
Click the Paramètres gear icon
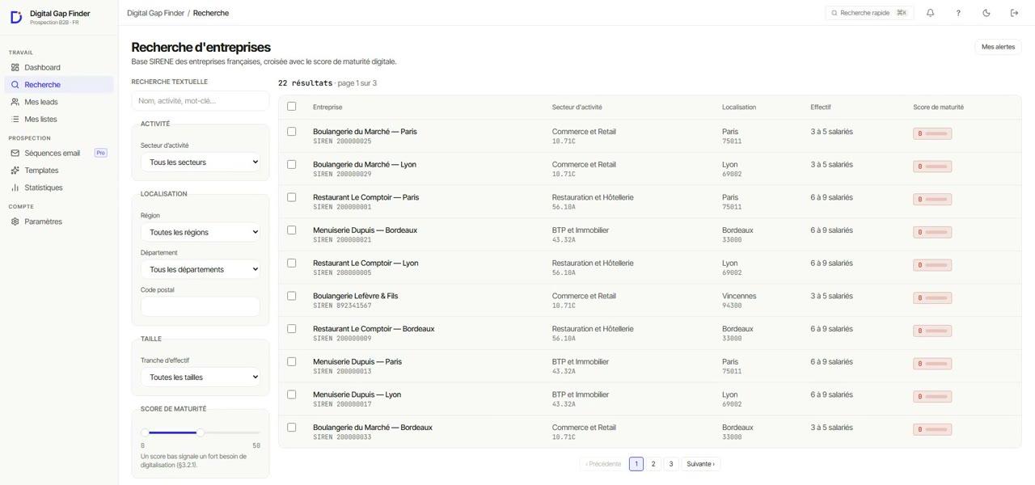[x=15, y=221]
